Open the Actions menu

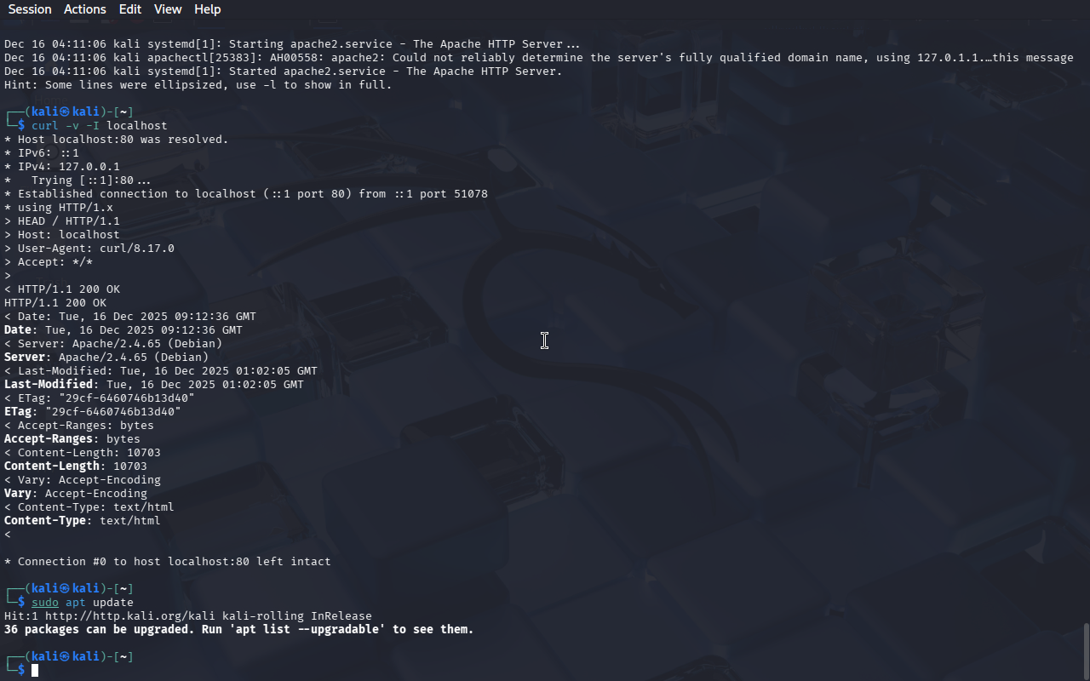click(x=85, y=9)
